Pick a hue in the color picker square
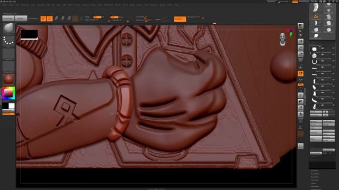The width and height of the screenshot is (339, 190). click(8, 93)
